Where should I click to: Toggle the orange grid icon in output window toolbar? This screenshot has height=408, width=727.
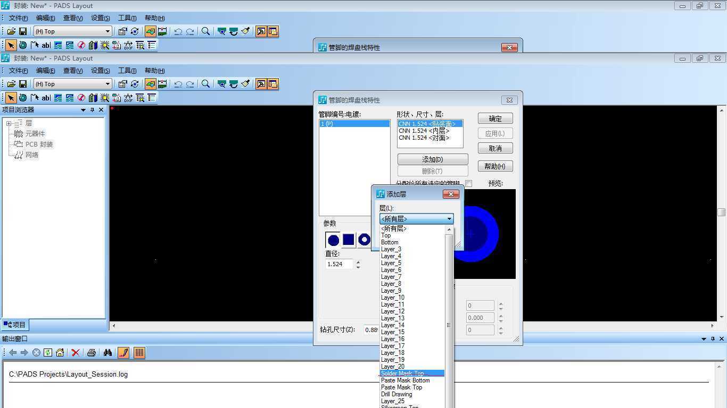click(x=139, y=353)
